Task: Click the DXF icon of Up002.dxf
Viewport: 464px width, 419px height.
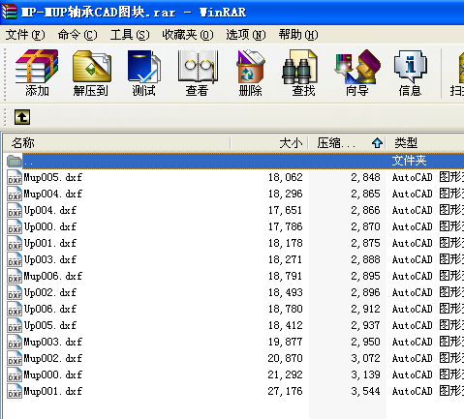Action: tap(15, 292)
